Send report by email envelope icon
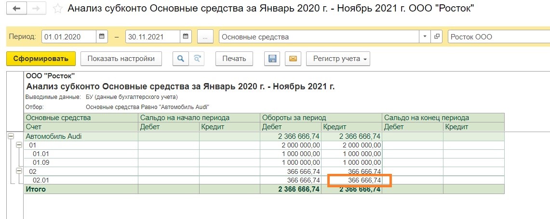 (293, 59)
